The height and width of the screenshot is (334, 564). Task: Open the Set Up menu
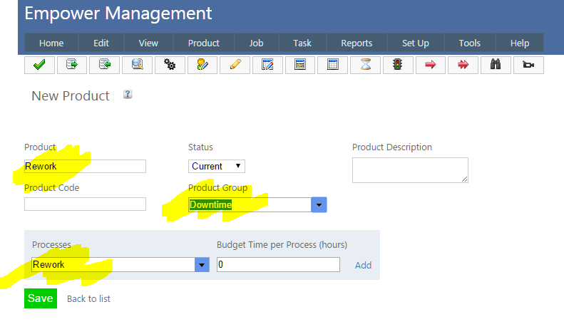pyautogui.click(x=415, y=43)
